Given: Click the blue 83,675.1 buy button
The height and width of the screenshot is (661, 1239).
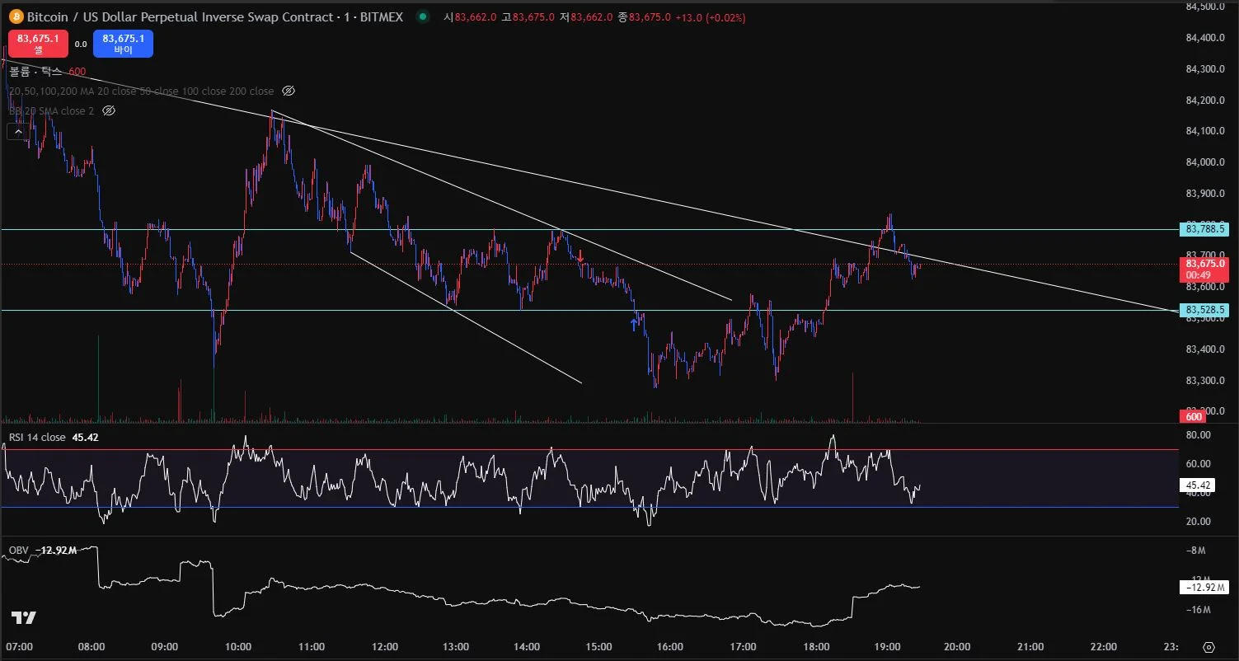Looking at the screenshot, I should point(124,44).
